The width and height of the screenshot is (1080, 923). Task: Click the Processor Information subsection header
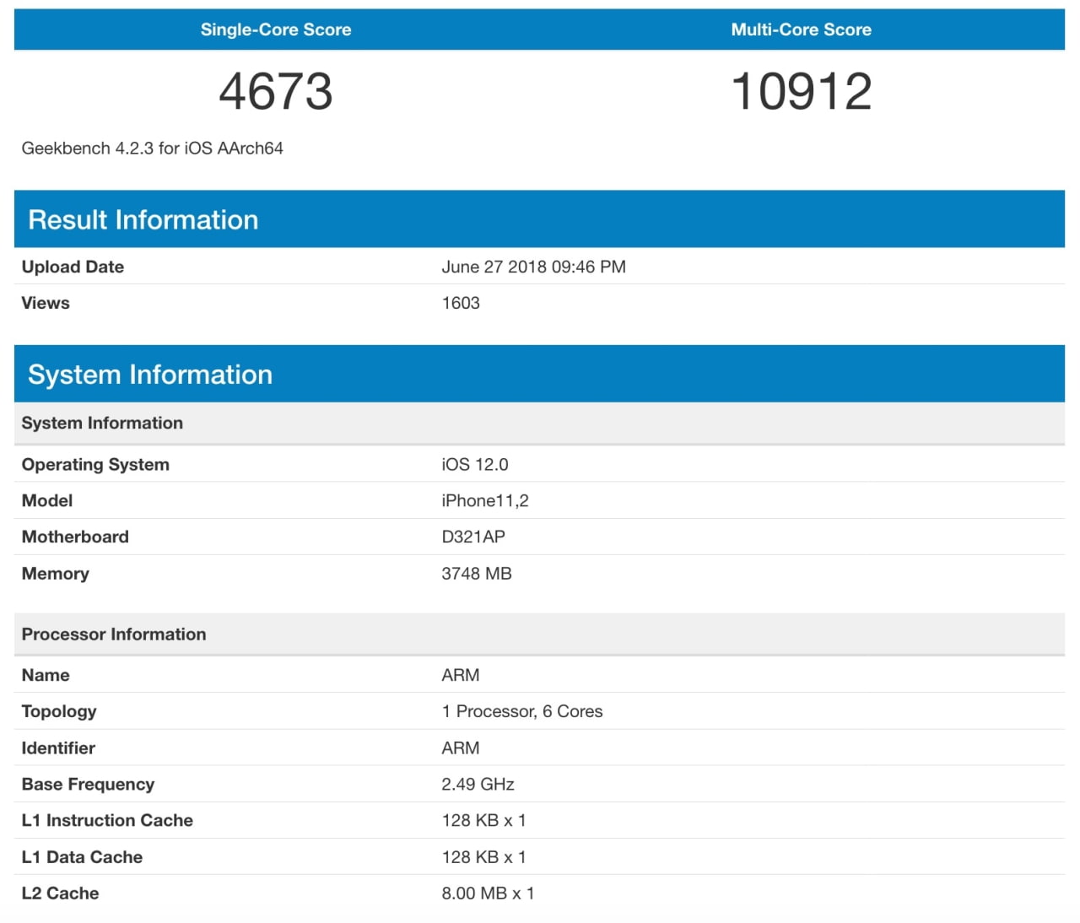point(114,634)
